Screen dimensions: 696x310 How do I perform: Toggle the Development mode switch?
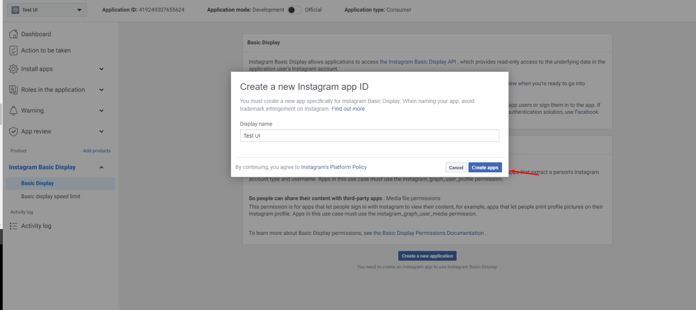(x=294, y=10)
